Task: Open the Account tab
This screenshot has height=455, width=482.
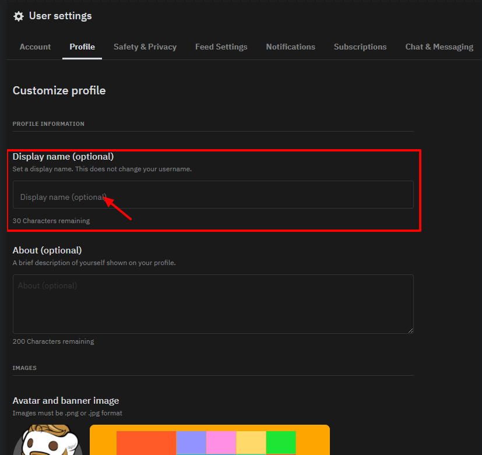Action: point(35,47)
